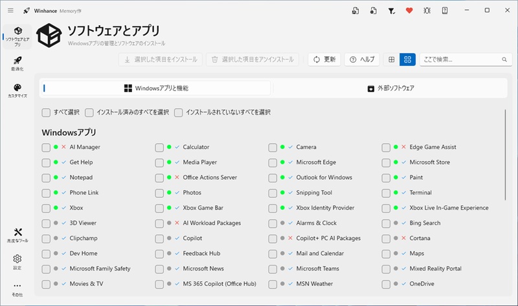Click the red heart donate icon

point(409,10)
